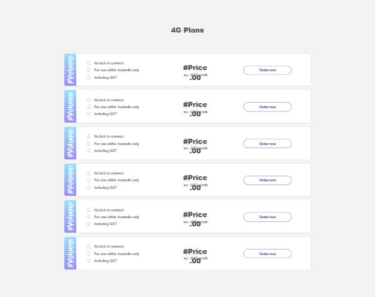Click the check icon beside No lock in contract, first plan
Viewport: 375px width, 297px height.
(89, 63)
